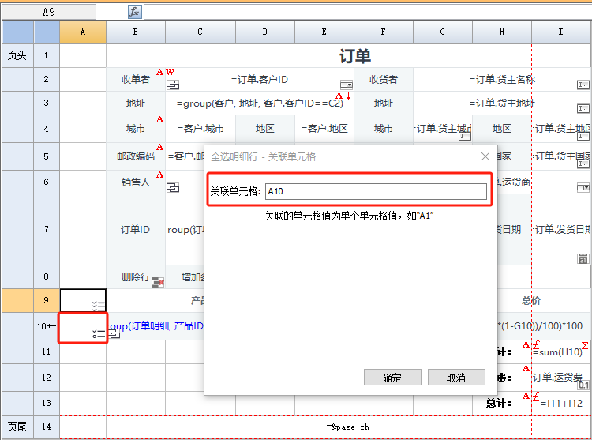Toggle the checkbox widget in cell A10
Image resolution: width=592 pixels, height=440 pixels.
tap(99, 334)
